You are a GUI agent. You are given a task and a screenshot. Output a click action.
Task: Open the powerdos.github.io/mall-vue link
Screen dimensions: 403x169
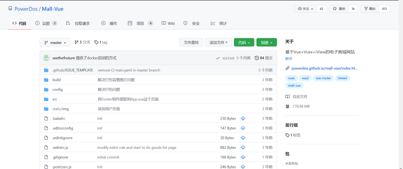click(325, 68)
